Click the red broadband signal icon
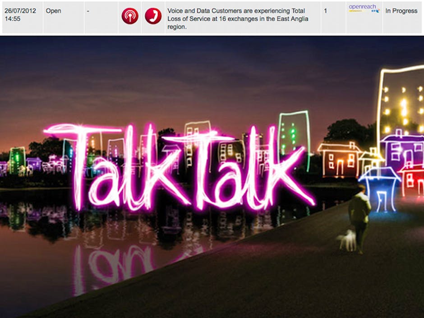424x318 pixels. tap(130, 17)
